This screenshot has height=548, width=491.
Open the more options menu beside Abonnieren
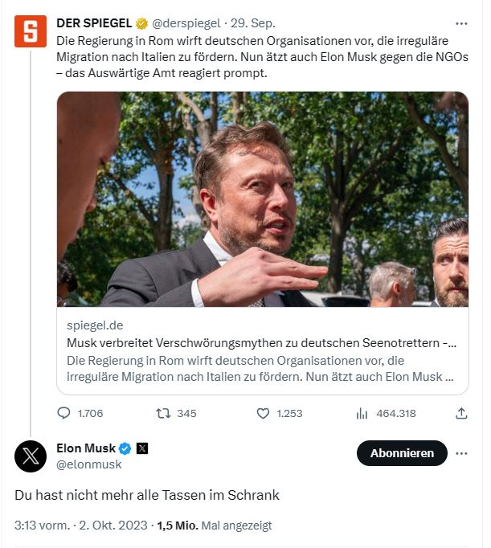461,453
